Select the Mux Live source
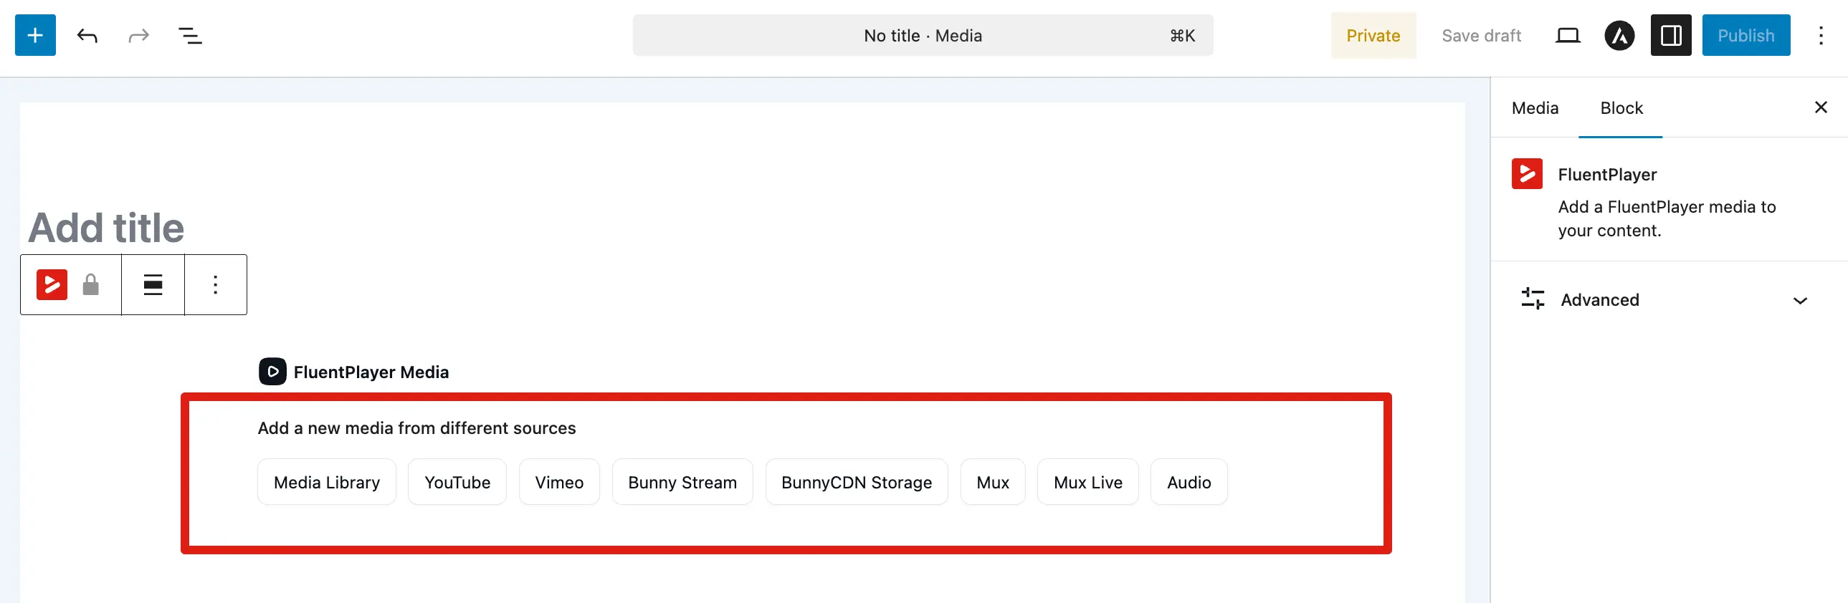 pos(1087,482)
